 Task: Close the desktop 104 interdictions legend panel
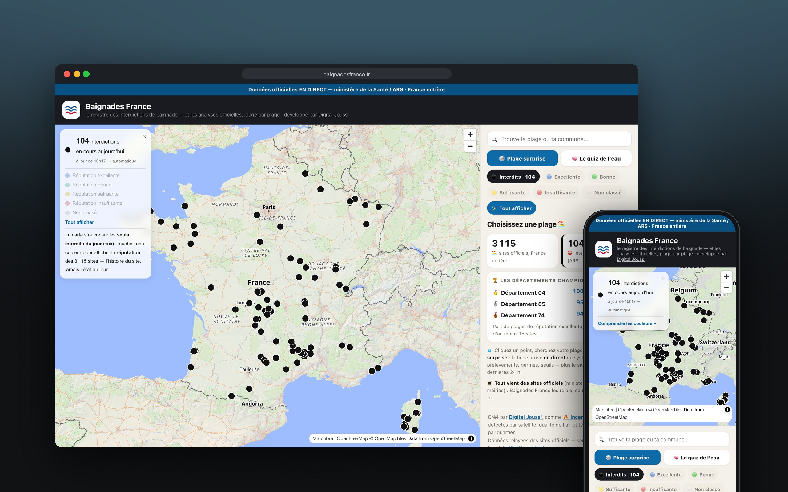(144, 136)
